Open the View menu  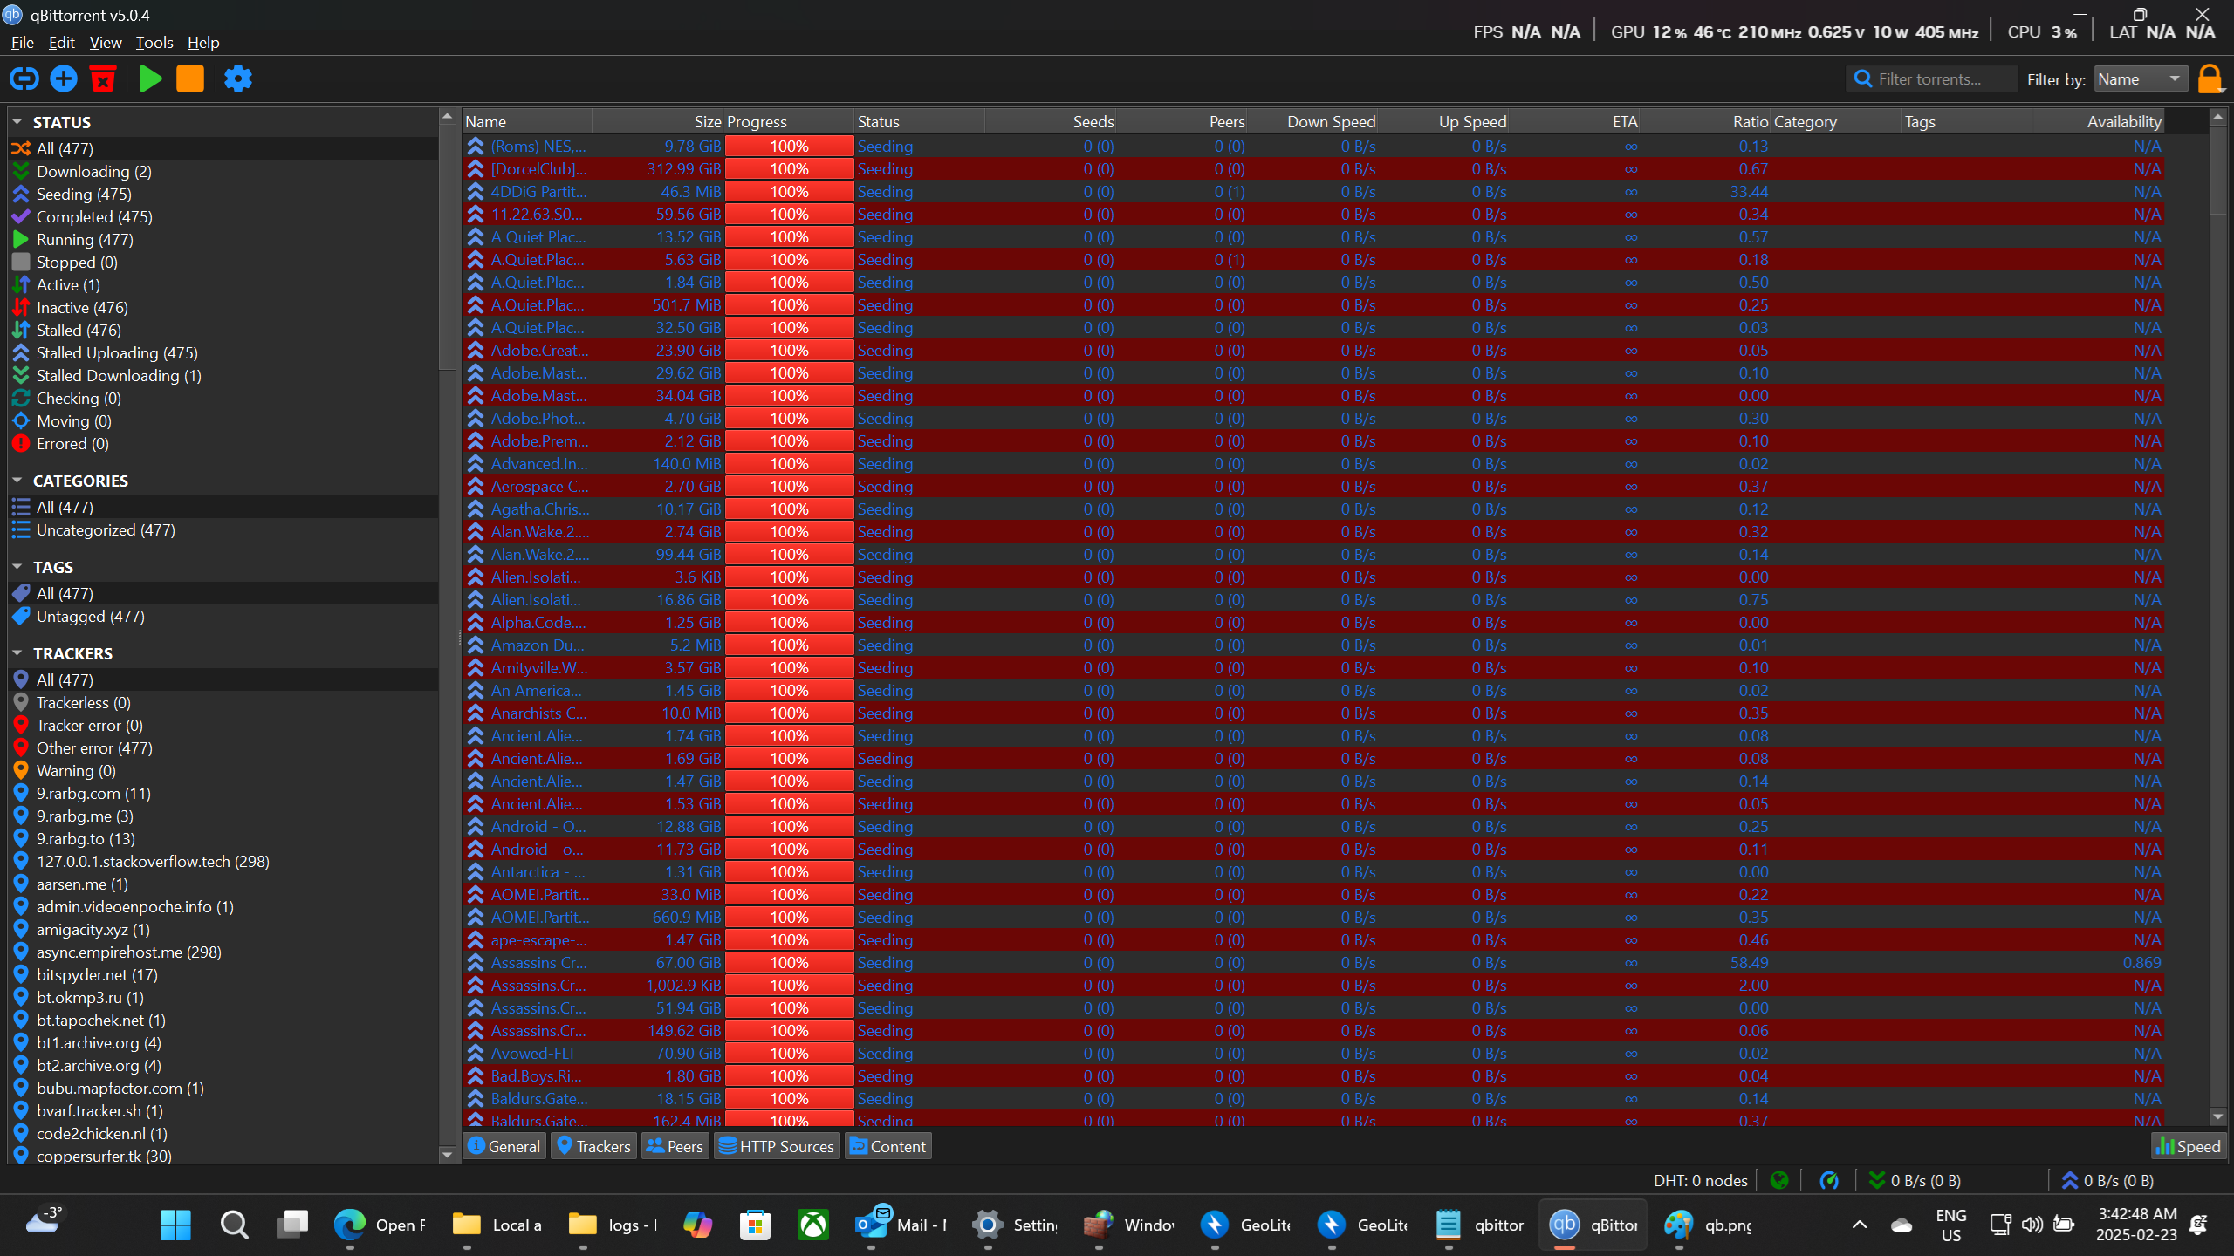[x=106, y=42]
